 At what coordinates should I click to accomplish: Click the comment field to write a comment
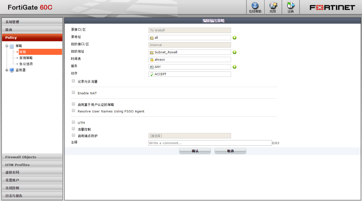(x=210, y=143)
